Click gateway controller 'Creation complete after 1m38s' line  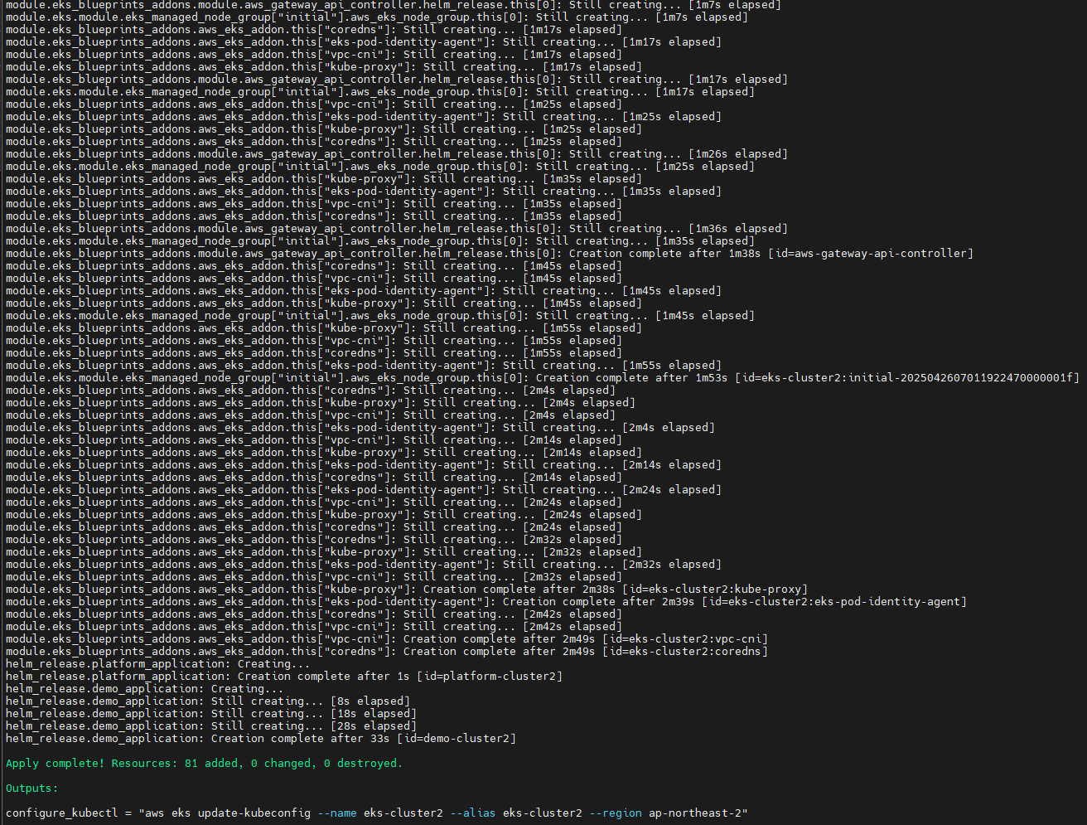(x=490, y=253)
